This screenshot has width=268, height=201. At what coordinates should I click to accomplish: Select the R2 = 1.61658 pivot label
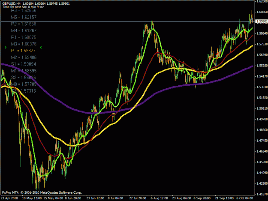[24, 24]
